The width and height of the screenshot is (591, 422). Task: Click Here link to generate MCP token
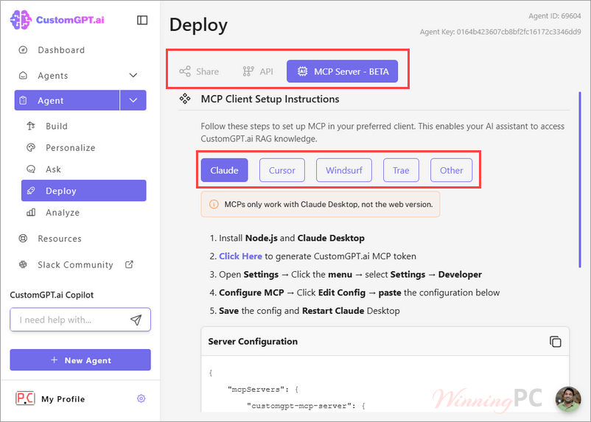tap(240, 256)
